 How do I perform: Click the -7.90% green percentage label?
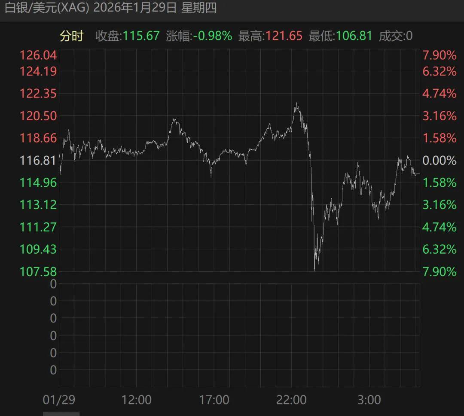[x=439, y=271]
